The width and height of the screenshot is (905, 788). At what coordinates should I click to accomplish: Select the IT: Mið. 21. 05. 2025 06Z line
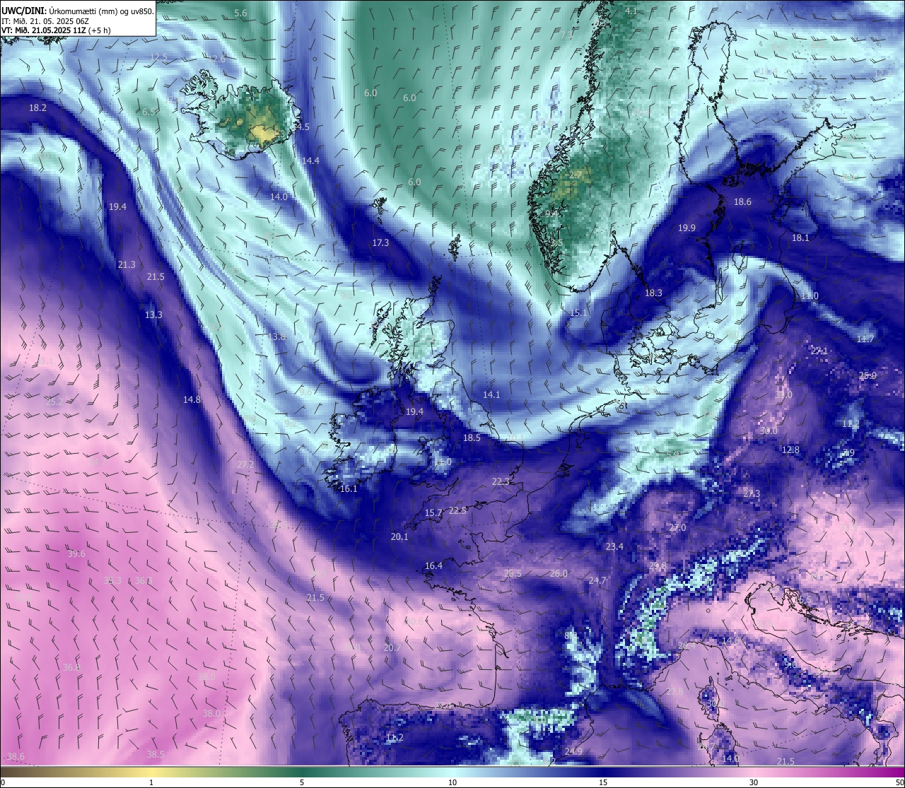click(45, 21)
